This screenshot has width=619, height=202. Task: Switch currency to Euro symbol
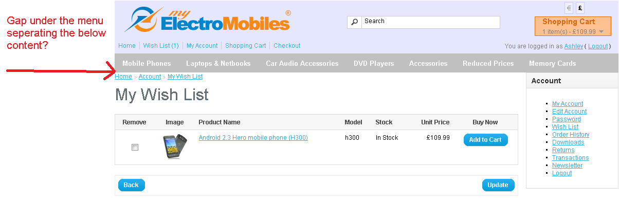tap(569, 8)
